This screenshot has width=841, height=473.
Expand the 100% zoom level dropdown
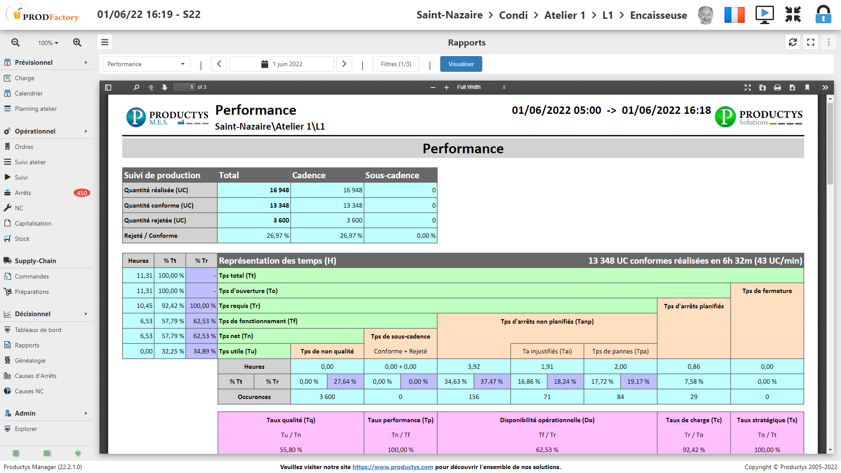48,43
